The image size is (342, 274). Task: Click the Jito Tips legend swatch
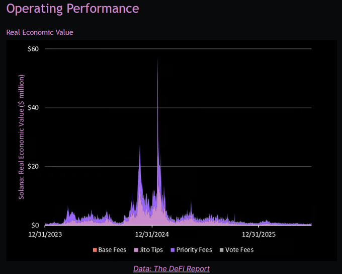136,250
